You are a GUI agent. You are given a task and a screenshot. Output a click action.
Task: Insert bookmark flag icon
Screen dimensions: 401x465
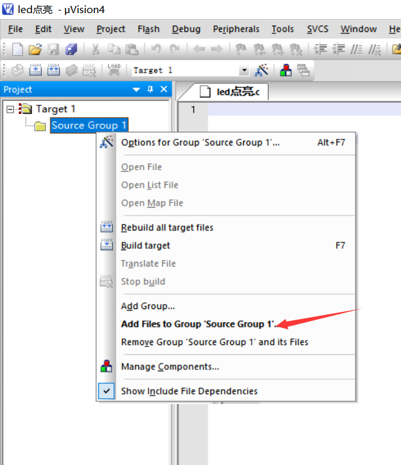241,49
